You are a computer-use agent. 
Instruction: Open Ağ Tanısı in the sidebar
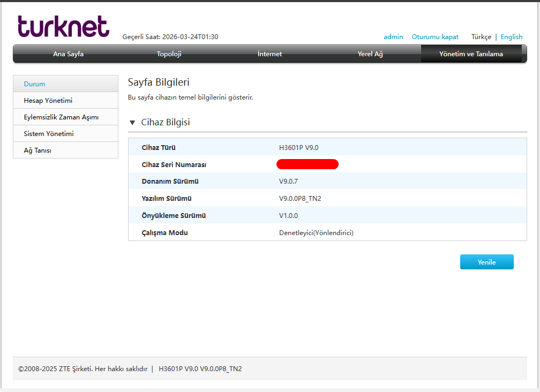(x=65, y=150)
